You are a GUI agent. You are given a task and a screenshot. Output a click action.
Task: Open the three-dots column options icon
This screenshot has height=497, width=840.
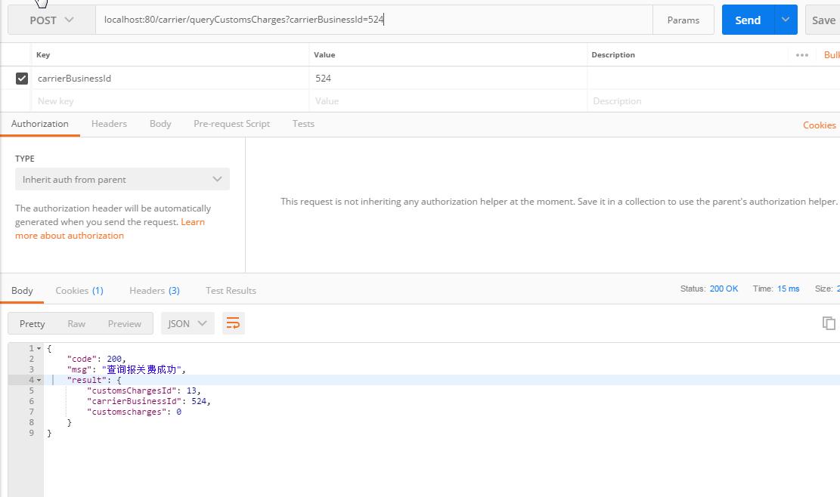pyautogui.click(x=802, y=54)
